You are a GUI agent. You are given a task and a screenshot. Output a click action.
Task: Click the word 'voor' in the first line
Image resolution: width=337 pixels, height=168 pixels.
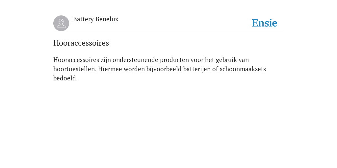coord(197,60)
